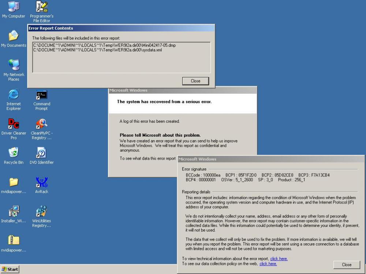
Task: Click link to view technical information
Action: tap(279, 259)
